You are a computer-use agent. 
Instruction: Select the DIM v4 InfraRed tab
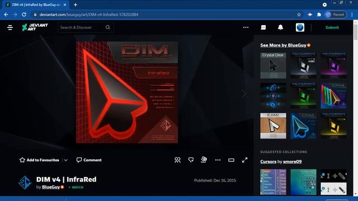tap(36, 4)
